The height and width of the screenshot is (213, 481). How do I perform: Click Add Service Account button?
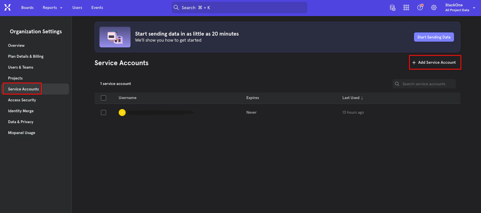(434, 62)
